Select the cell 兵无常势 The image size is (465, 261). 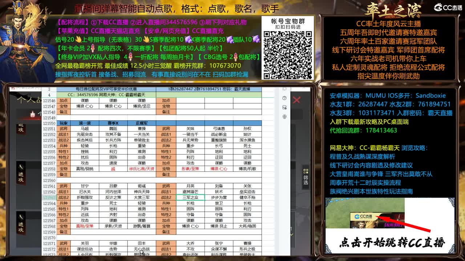(190, 140)
